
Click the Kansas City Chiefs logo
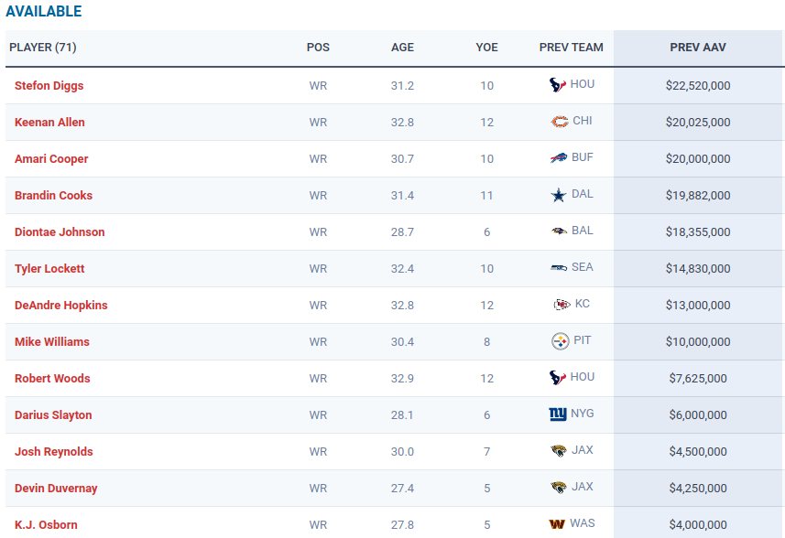pyautogui.click(x=561, y=304)
